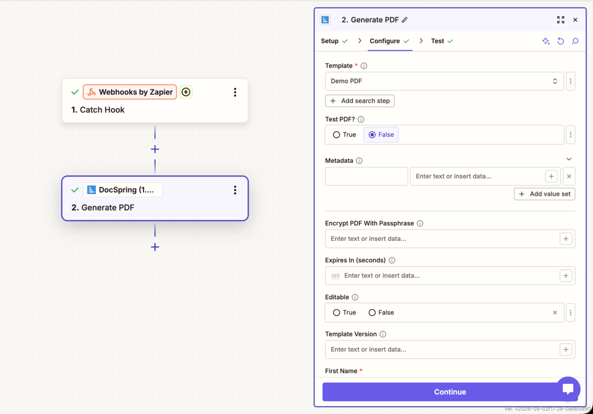Remove the Metadata value set row
The height and width of the screenshot is (414, 593).
569,176
